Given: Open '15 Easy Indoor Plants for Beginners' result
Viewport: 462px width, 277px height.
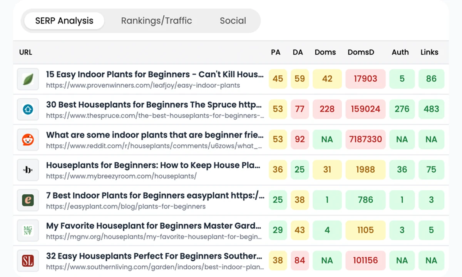Looking at the screenshot, I should 155,74.
